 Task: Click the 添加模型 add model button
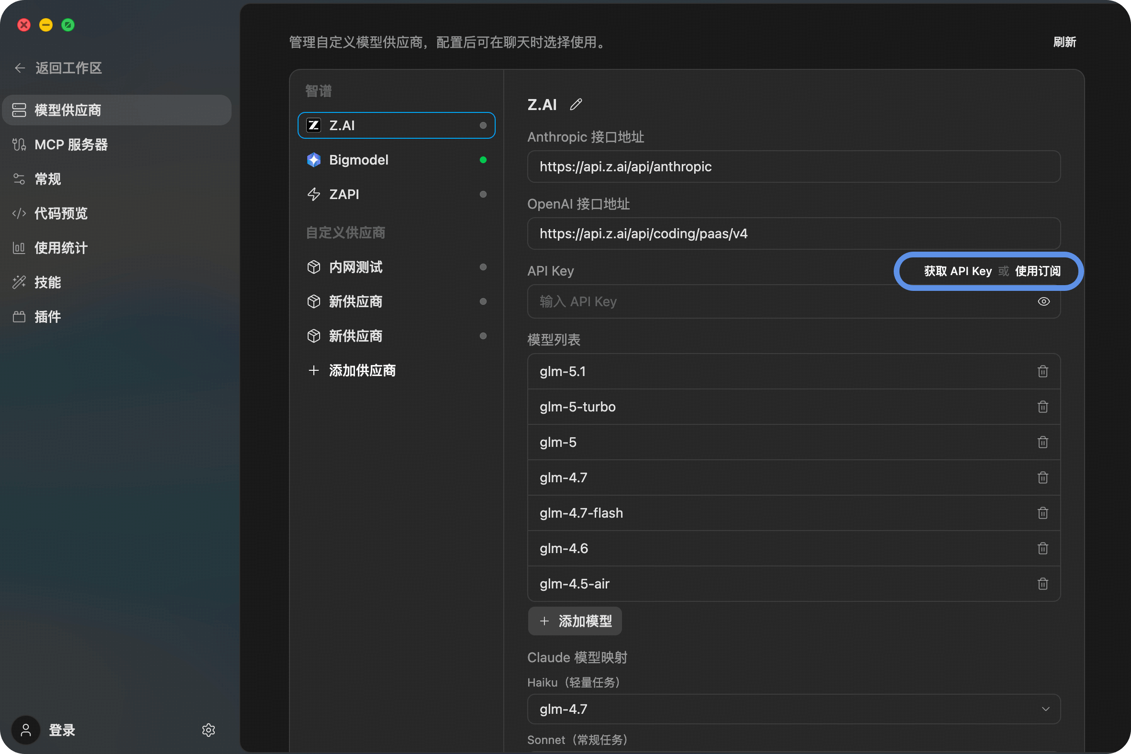pos(575,621)
